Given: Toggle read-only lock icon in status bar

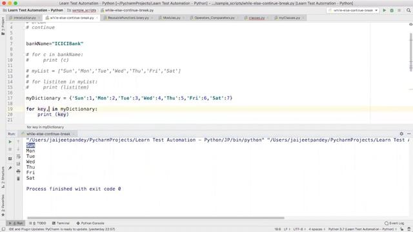Looking at the screenshot, I should point(401,229).
